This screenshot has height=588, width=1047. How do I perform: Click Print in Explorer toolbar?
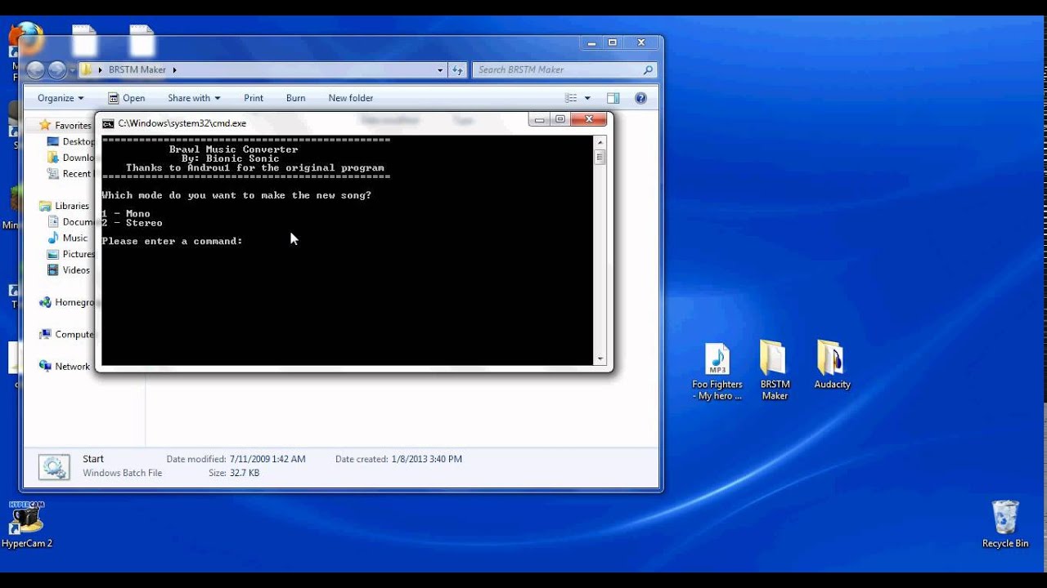pyautogui.click(x=254, y=98)
